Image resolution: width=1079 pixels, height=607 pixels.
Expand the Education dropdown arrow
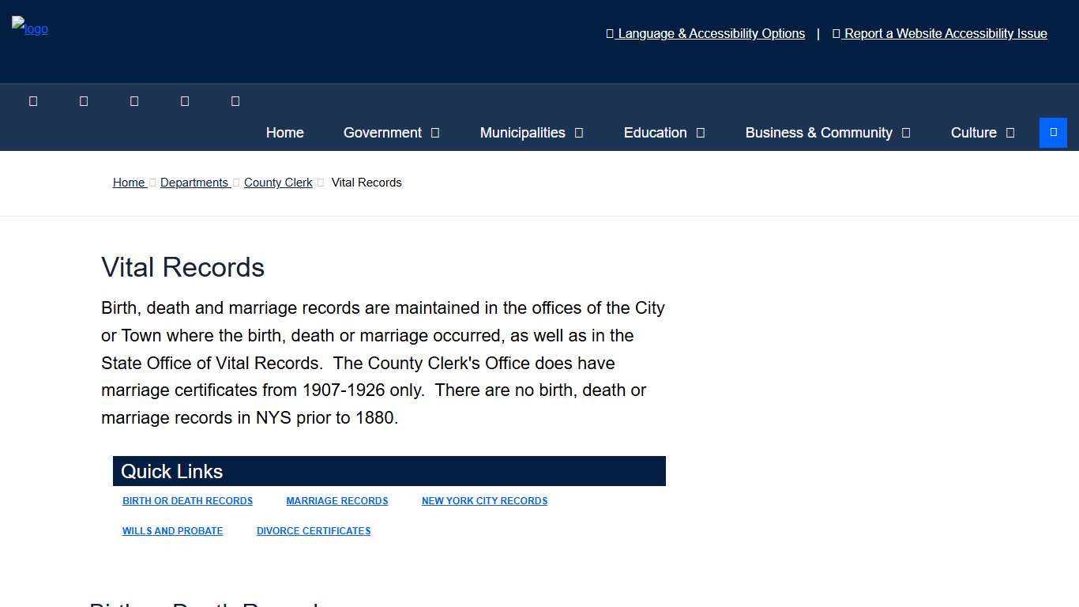[x=701, y=133]
